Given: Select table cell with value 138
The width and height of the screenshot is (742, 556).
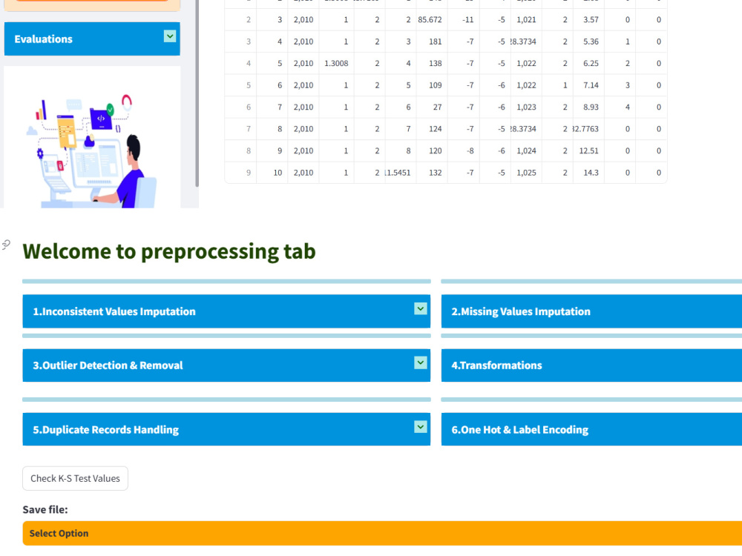Looking at the screenshot, I should 432,63.
